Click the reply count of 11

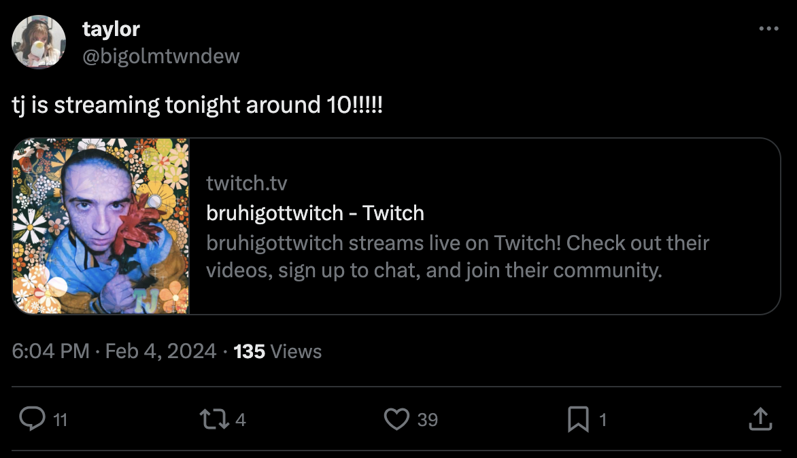pyautogui.click(x=60, y=421)
